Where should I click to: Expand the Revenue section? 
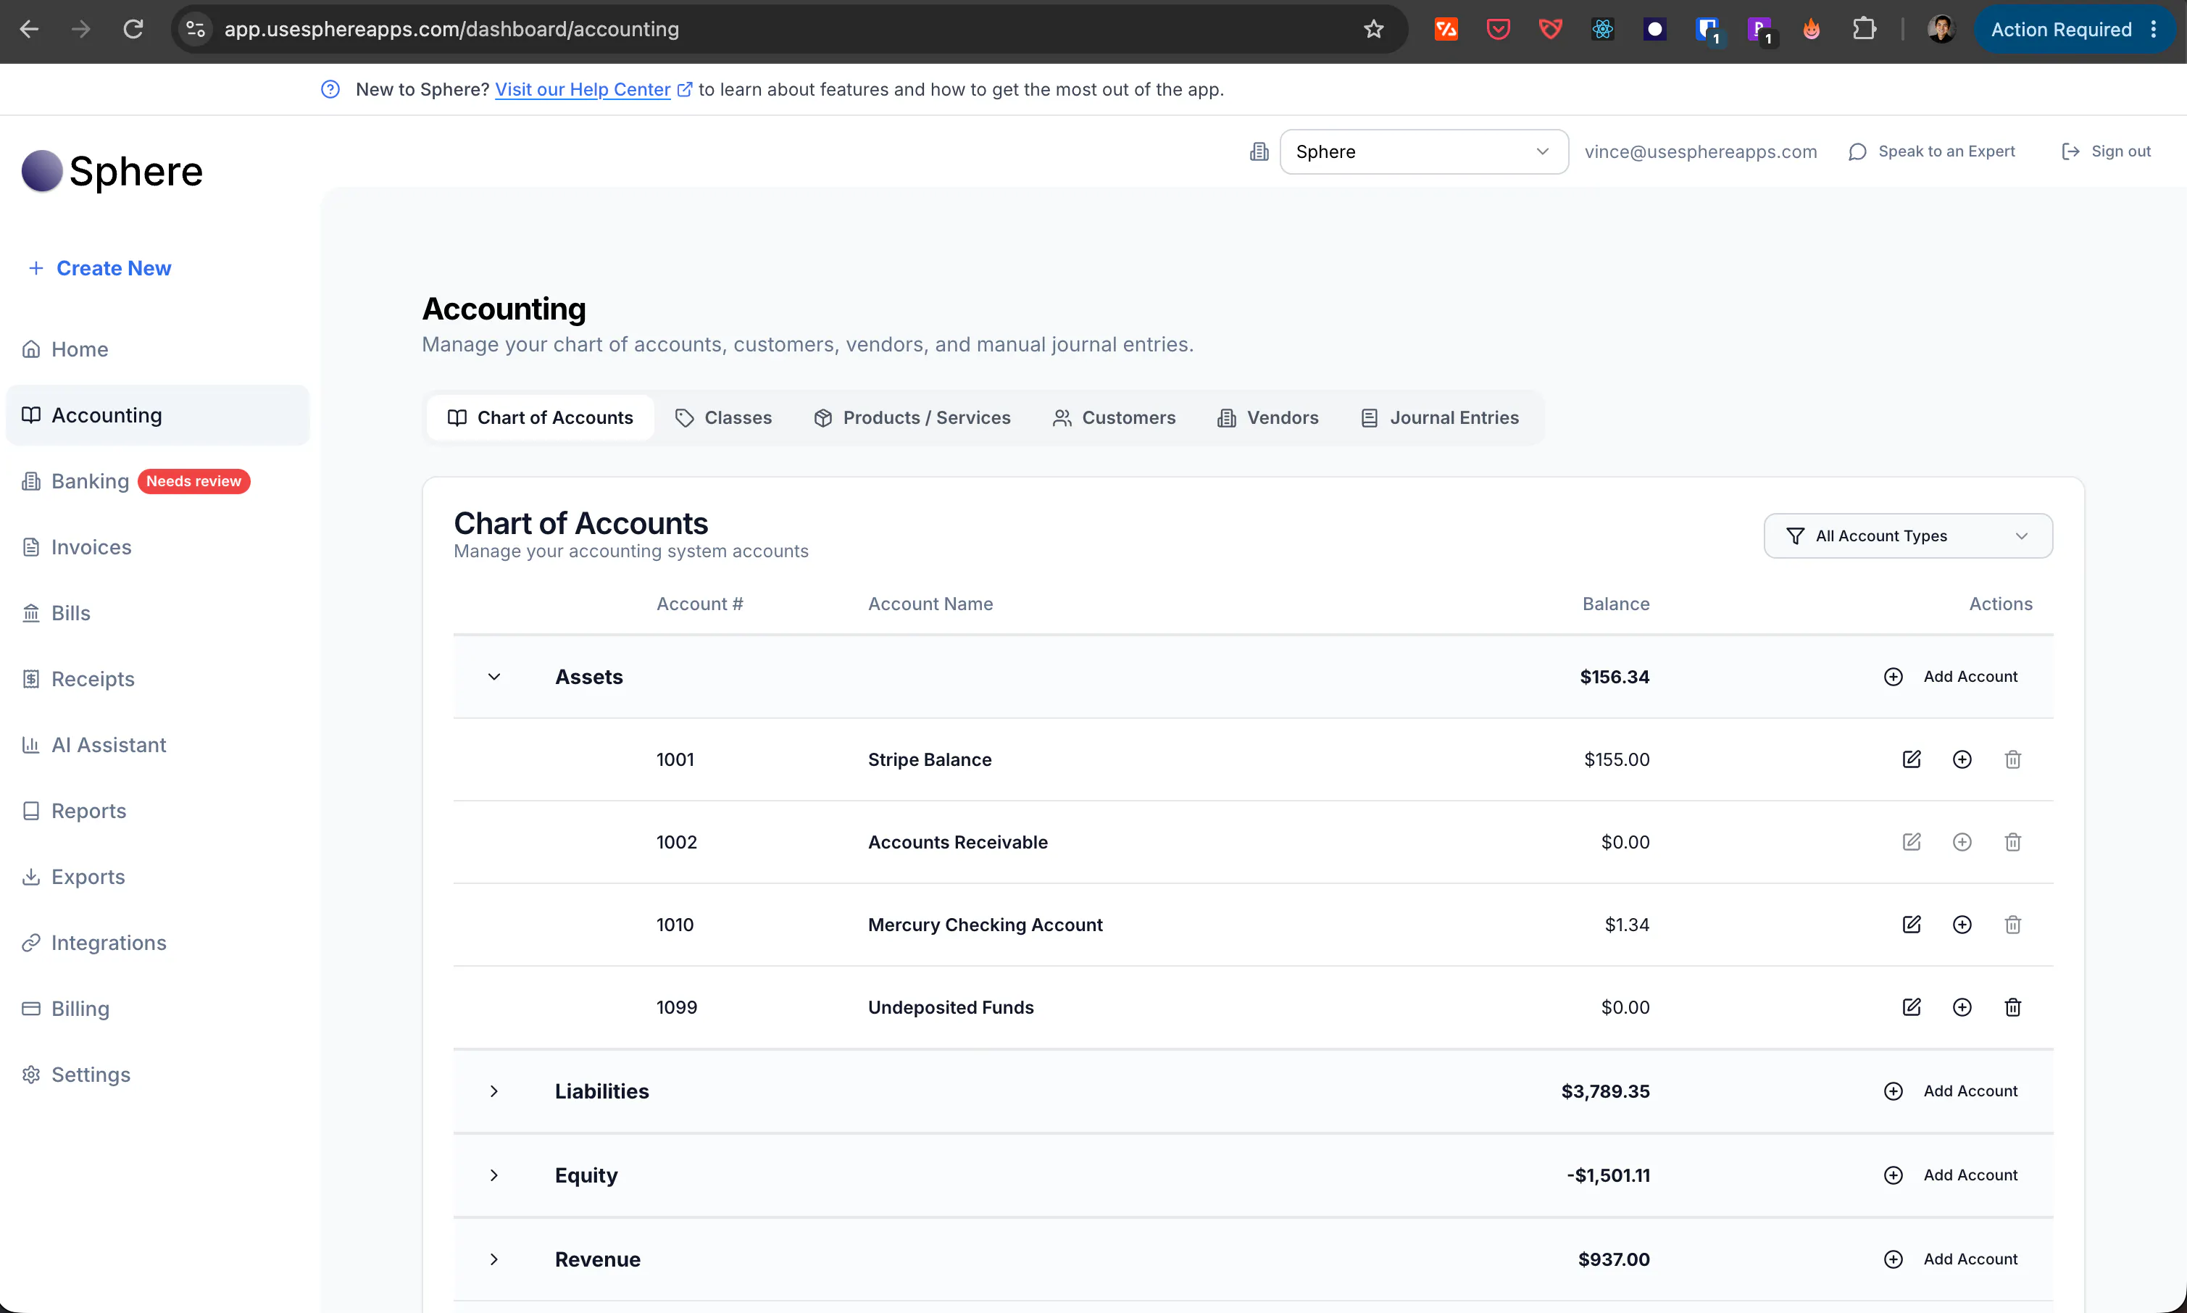[493, 1259]
